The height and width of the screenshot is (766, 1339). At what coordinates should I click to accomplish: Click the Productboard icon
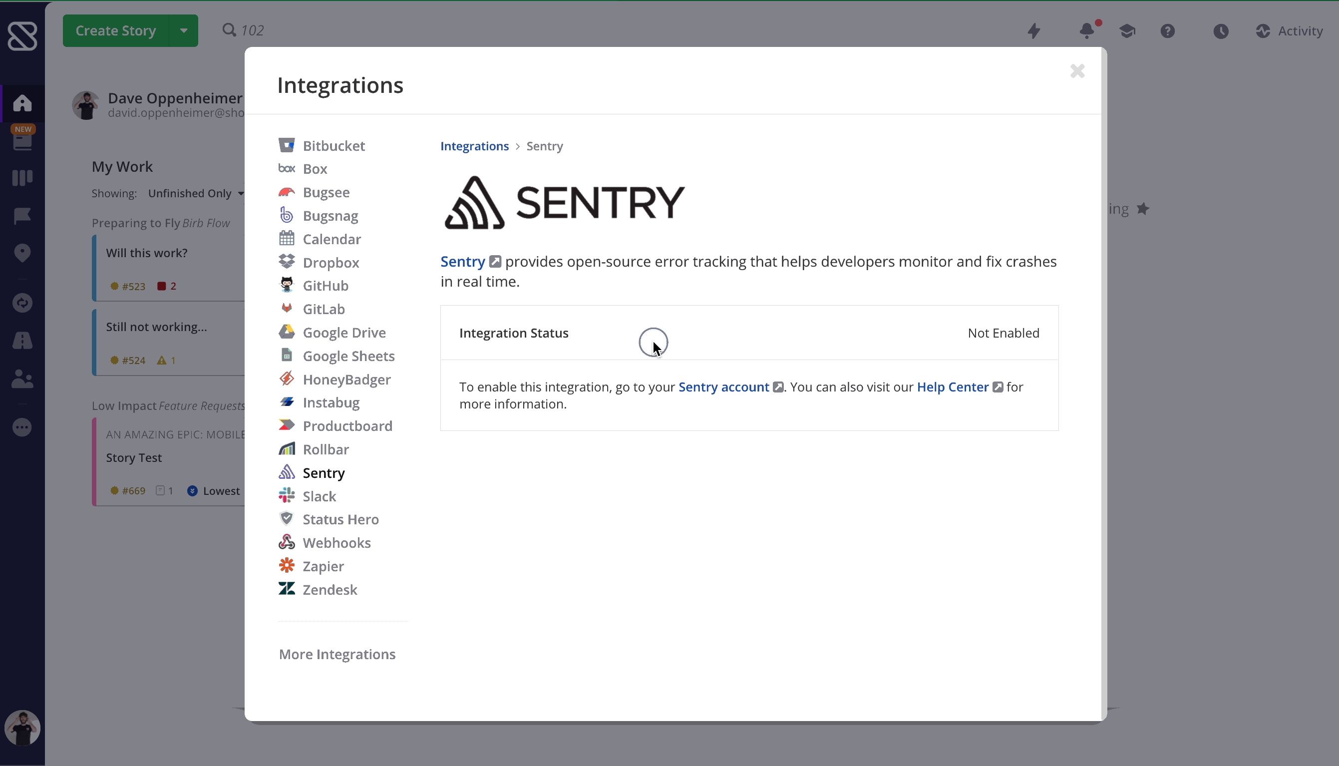(287, 425)
